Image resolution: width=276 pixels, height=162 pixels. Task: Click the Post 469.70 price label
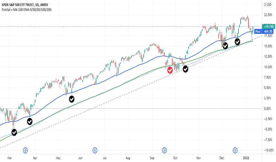(x=264, y=32)
